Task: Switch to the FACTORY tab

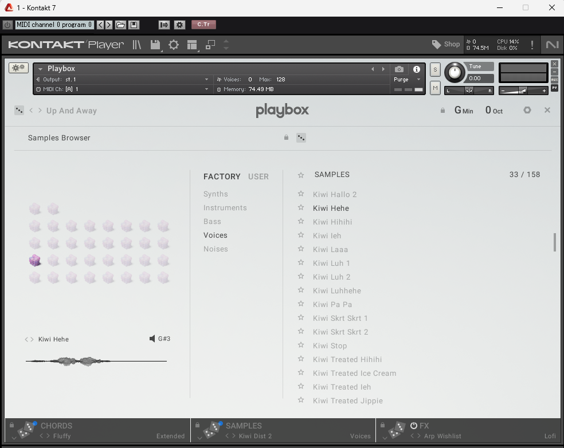Action: point(222,176)
